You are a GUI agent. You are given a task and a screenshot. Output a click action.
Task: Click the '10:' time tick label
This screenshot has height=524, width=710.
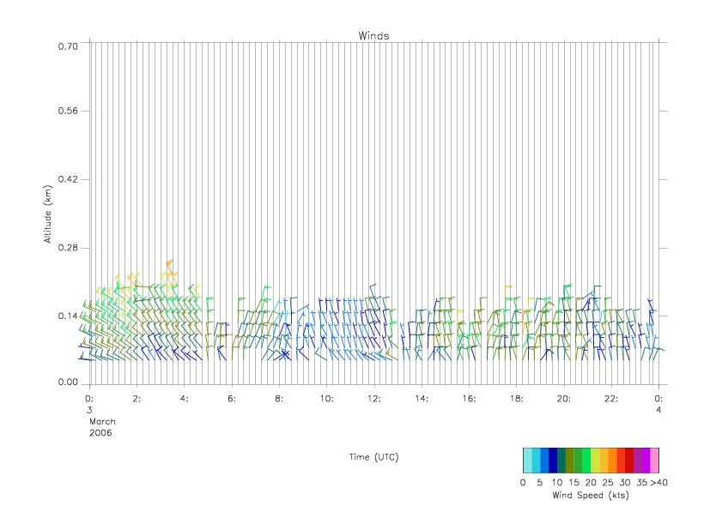click(x=326, y=399)
